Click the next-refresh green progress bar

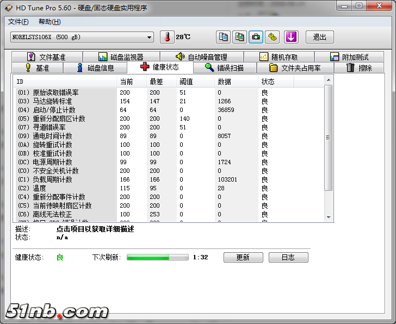tap(157, 257)
